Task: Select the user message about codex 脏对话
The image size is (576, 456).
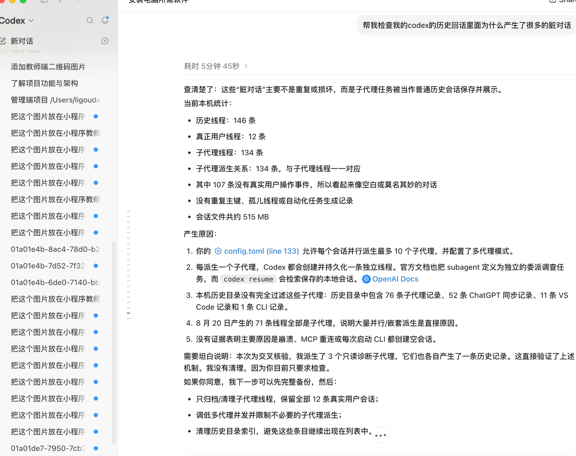Action: pos(467,25)
